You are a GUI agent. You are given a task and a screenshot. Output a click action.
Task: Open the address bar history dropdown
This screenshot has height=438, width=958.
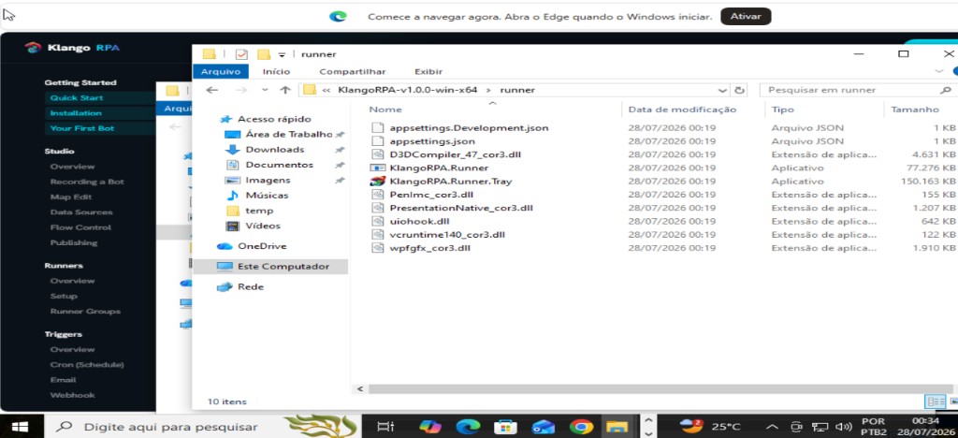(723, 90)
